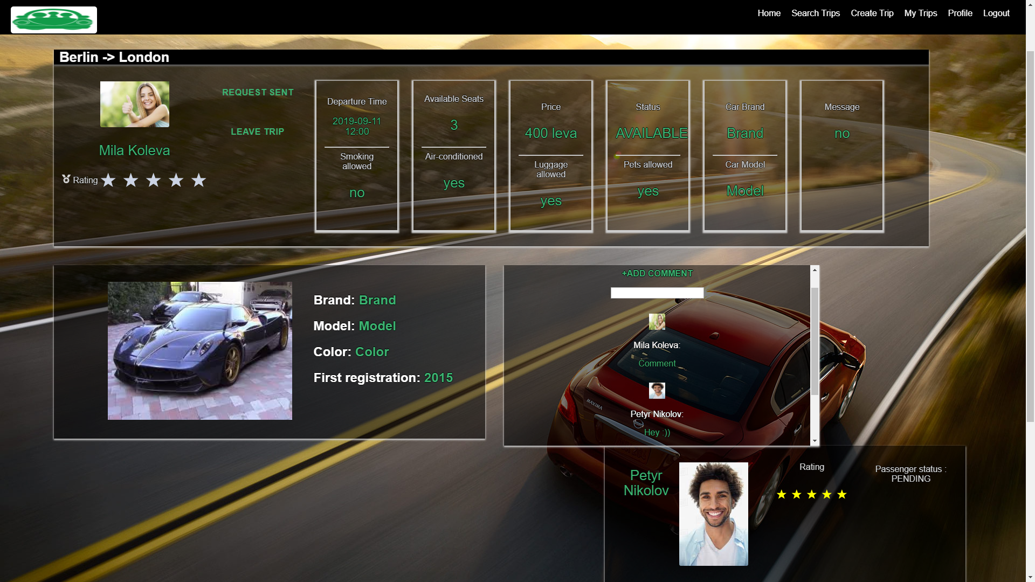Click the AVAILABLE status value
The image size is (1035, 582).
[x=652, y=133]
